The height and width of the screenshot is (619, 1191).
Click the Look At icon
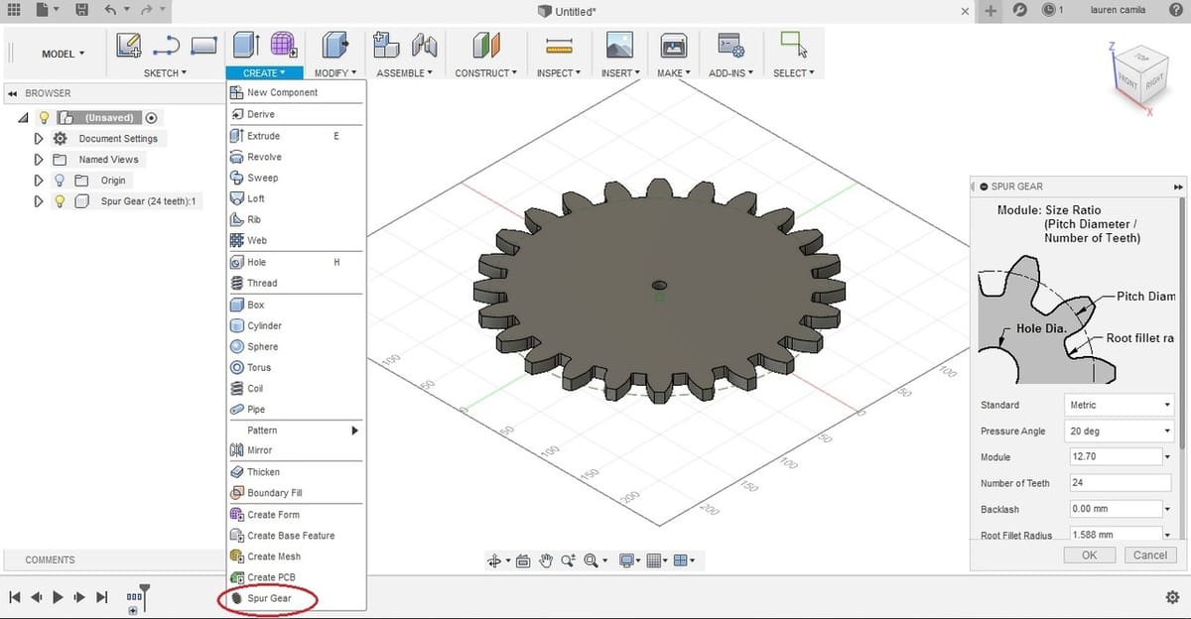click(522, 560)
